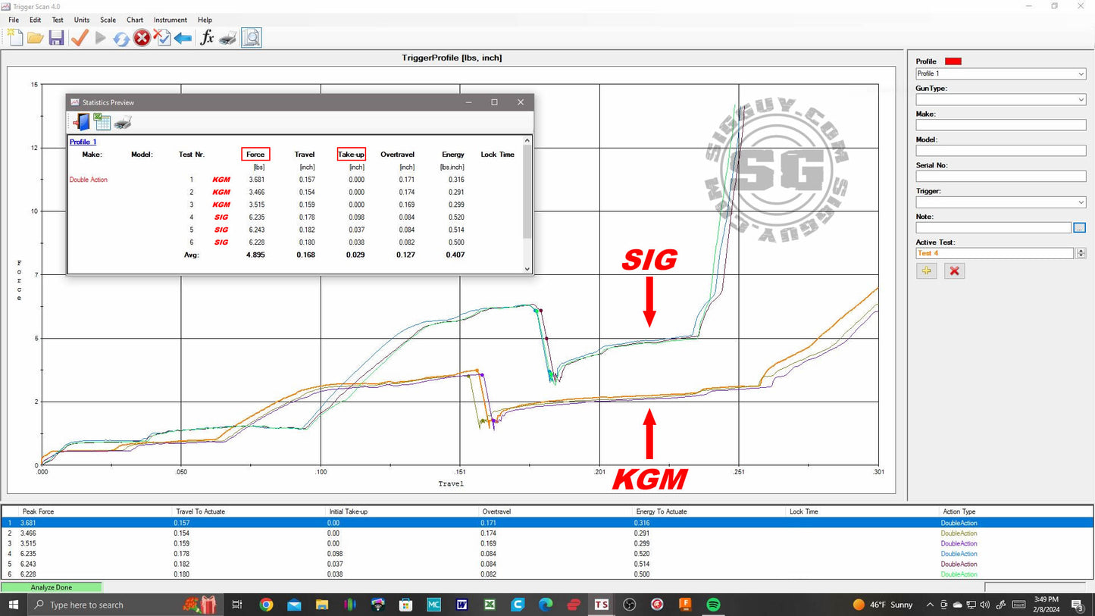Open the Test menu

[58, 20]
